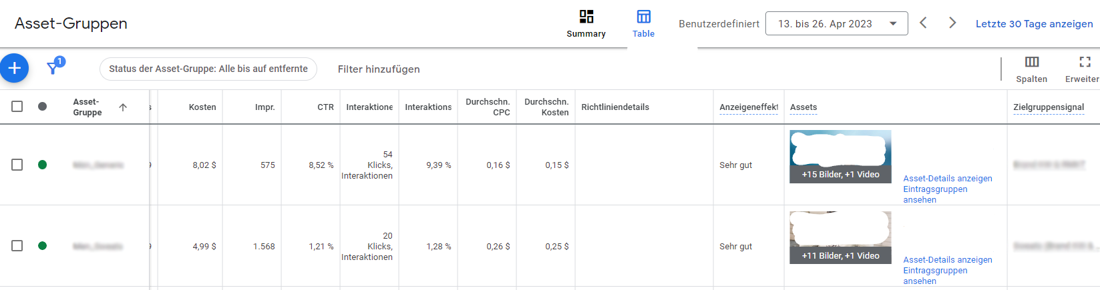This screenshot has height=290, width=1100.
Task: Click the green status dot in first row
Action: [x=42, y=165]
